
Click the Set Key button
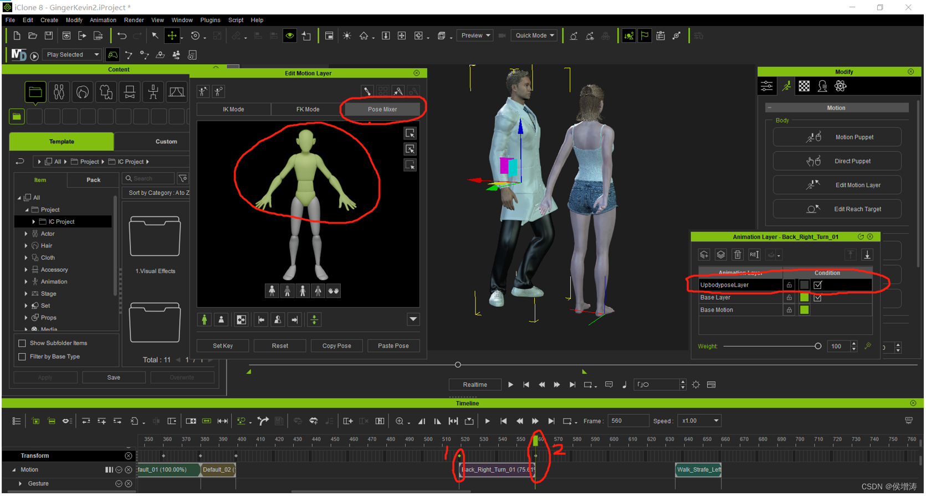[x=223, y=346]
